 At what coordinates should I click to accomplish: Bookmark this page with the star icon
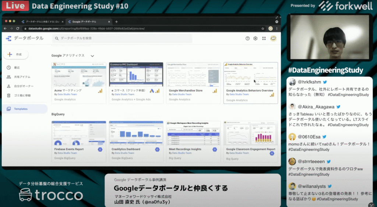tap(263, 29)
